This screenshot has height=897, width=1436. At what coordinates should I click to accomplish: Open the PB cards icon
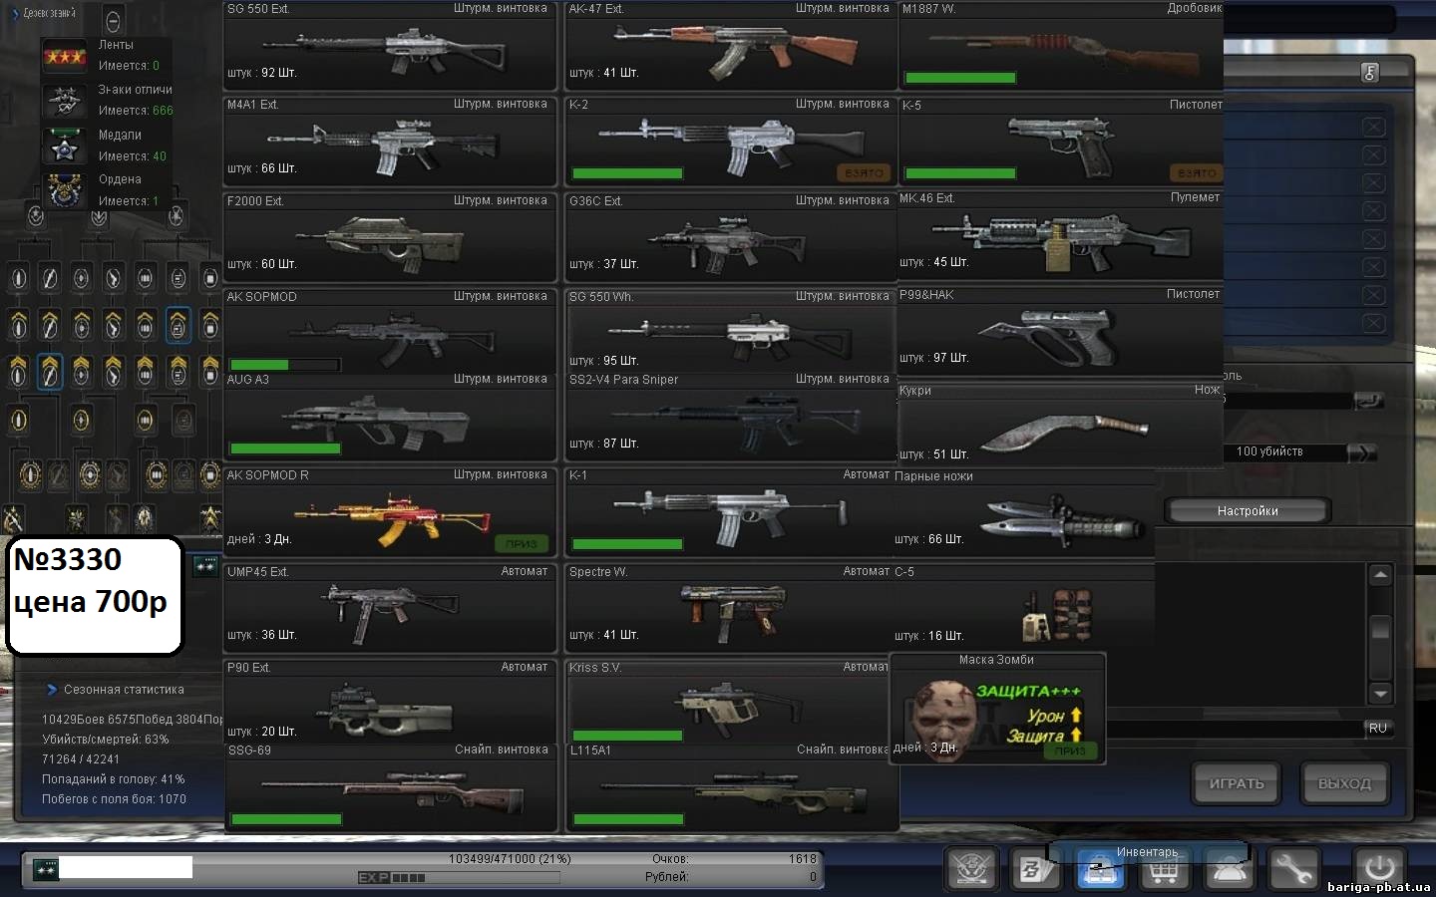coord(1034,869)
